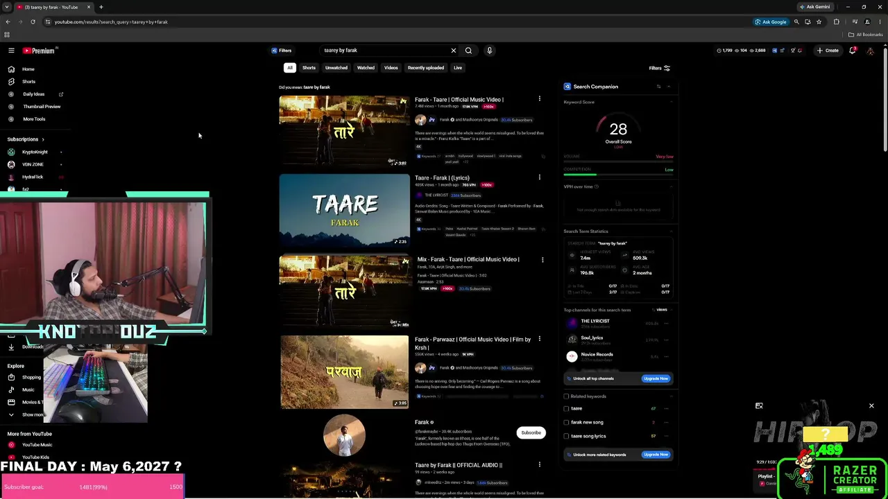
Task: Tick the 'farak new song' keyword checkbox
Action: [566, 422]
